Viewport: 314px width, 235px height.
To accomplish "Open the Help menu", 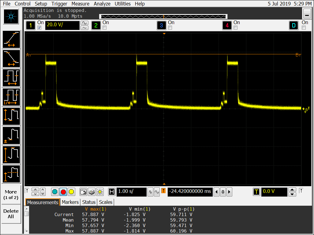I will tap(140, 4).
